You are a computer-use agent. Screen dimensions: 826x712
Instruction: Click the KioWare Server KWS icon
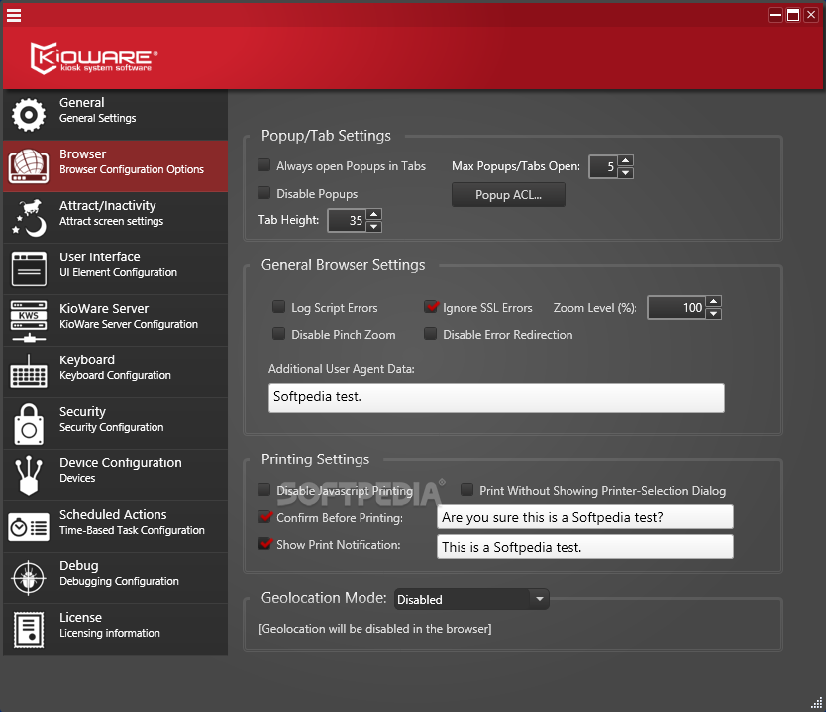[x=29, y=320]
